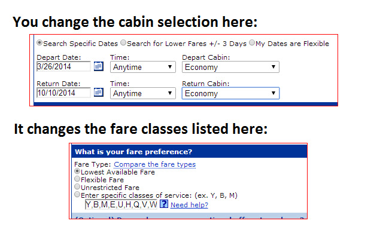The width and height of the screenshot is (383, 239).
Task: Click the Return Date field showing 10/10/2014
Action: (63, 93)
